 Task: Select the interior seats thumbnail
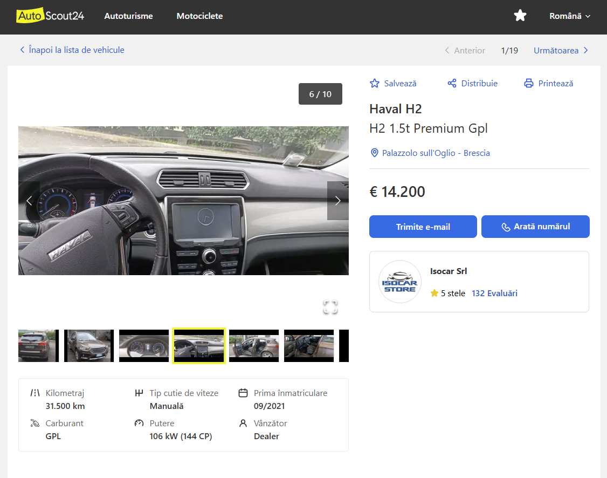[309, 346]
